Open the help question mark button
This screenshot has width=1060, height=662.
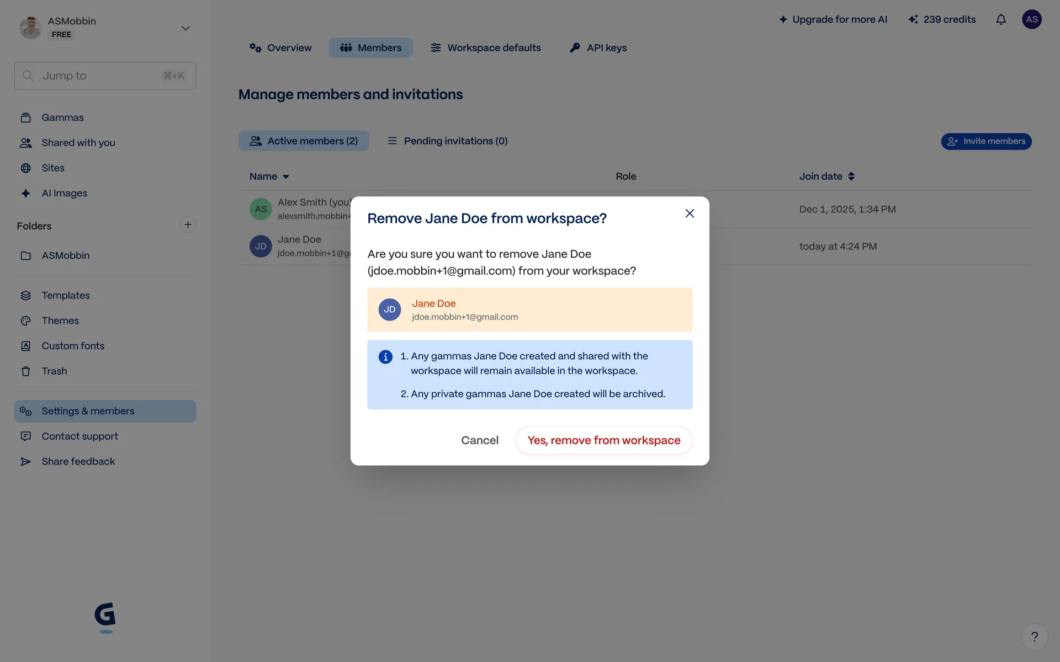coord(1034,637)
